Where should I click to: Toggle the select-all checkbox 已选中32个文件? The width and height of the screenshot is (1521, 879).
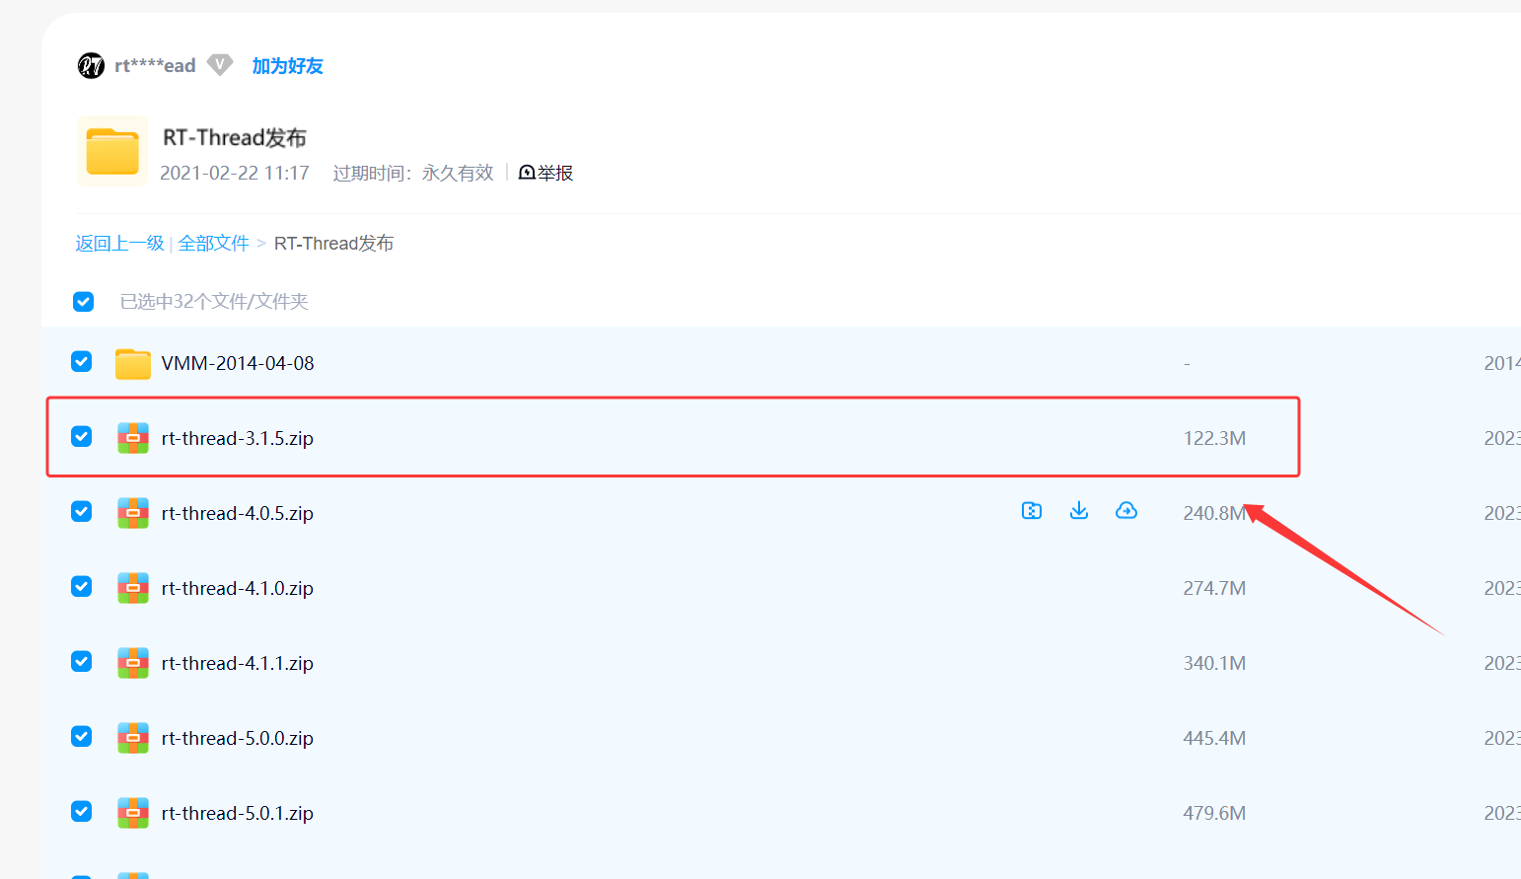coord(83,301)
